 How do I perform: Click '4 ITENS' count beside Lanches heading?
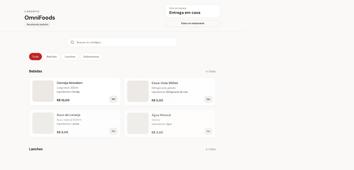pos(211,149)
